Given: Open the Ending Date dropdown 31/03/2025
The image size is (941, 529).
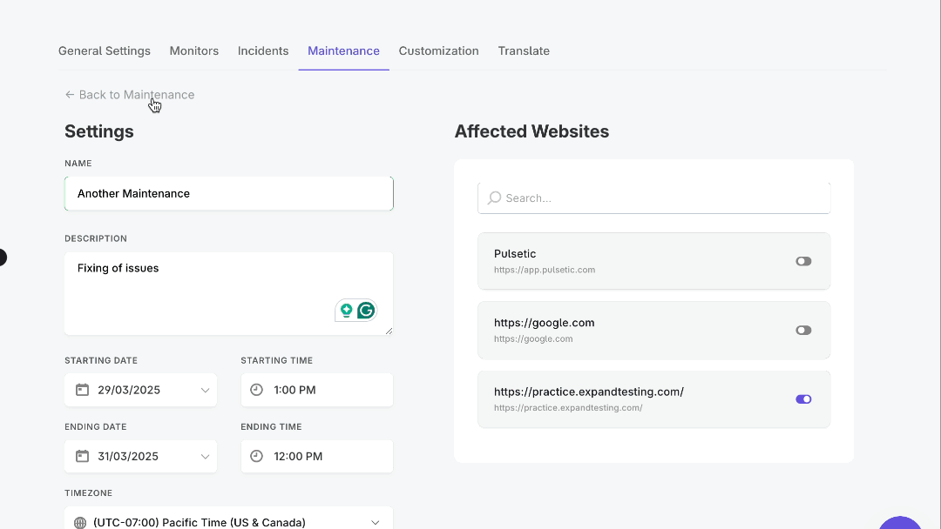Looking at the screenshot, I should 140,457.
